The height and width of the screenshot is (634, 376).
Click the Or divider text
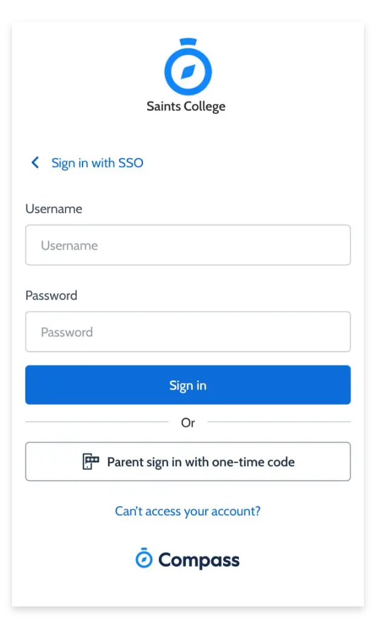click(x=188, y=422)
